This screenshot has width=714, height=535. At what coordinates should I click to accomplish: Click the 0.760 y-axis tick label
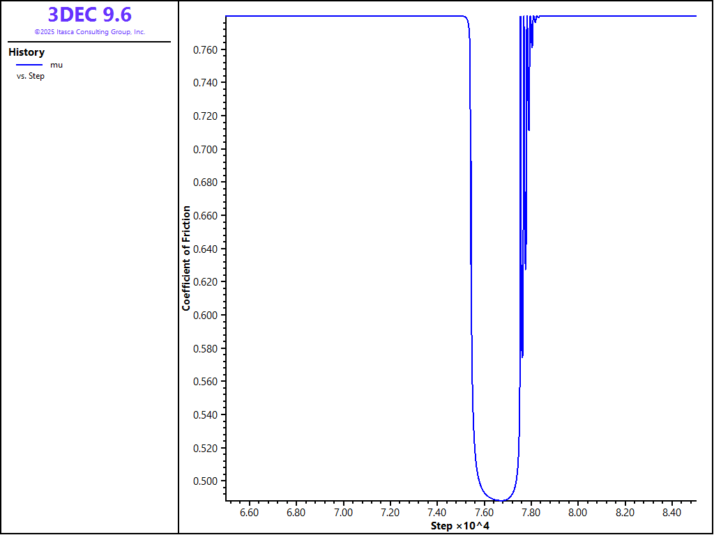click(206, 49)
